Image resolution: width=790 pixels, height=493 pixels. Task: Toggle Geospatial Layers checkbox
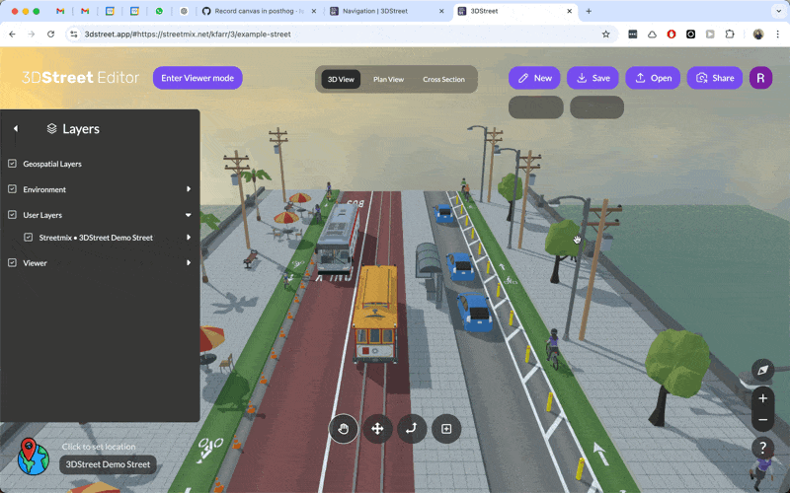13,164
